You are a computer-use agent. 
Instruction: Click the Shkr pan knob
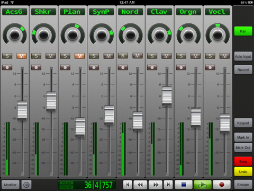click(x=43, y=34)
